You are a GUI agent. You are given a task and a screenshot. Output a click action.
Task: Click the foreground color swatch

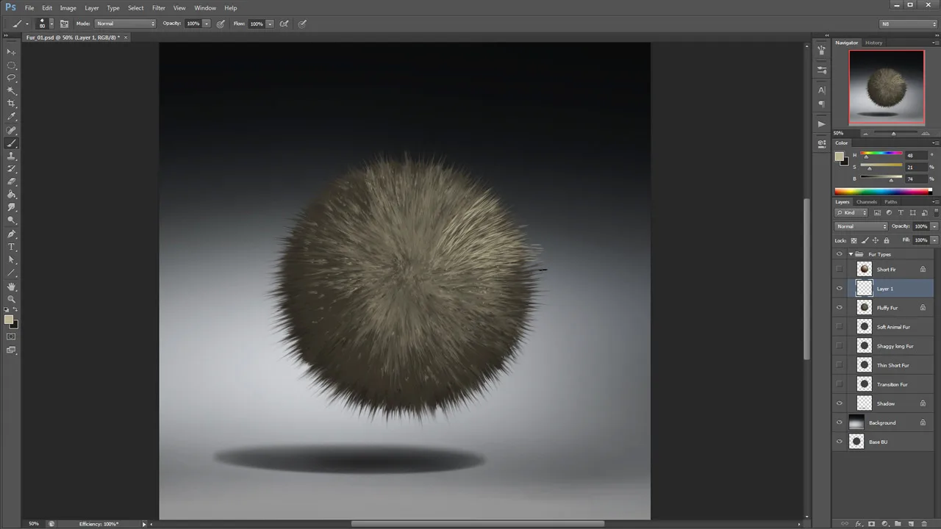[x=10, y=319]
